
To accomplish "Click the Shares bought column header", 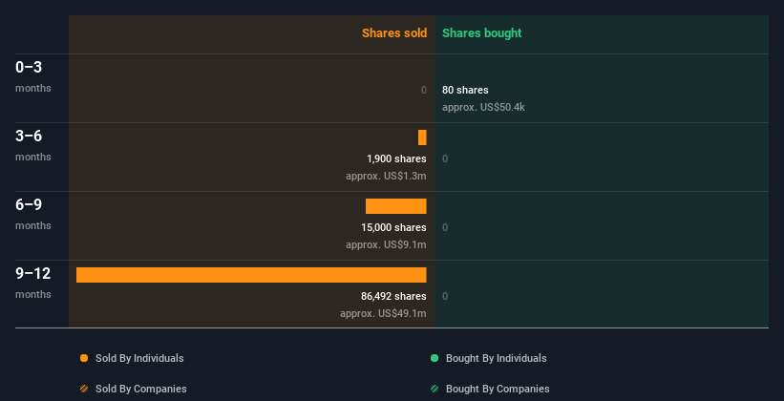I will (x=482, y=33).
